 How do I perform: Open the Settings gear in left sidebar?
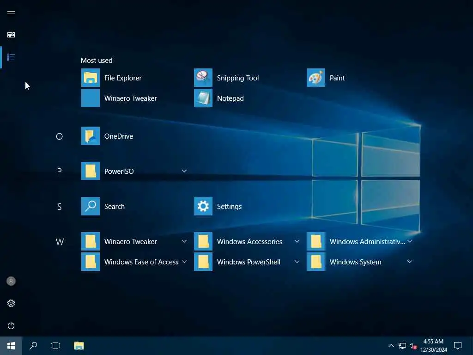click(x=11, y=303)
